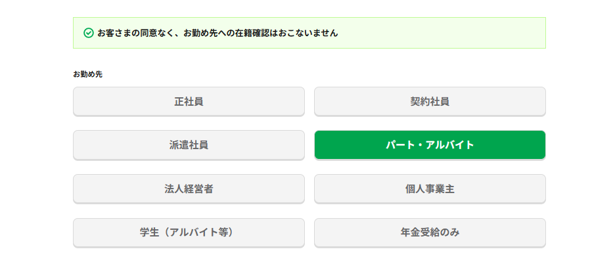Image resolution: width=615 pixels, height=268 pixels.
Task: Tap the pension-only 年金受給のみ button
Action: tap(430, 233)
